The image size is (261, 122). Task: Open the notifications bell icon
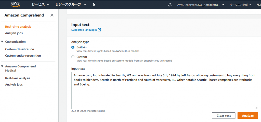coord(170,5)
